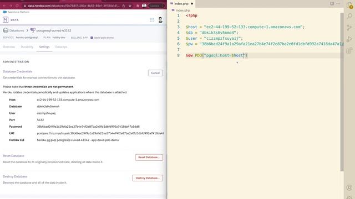Place cursor on the $db line in editor
Image resolution: width=355 pixels, height=199 pixels.
[x=212, y=33]
